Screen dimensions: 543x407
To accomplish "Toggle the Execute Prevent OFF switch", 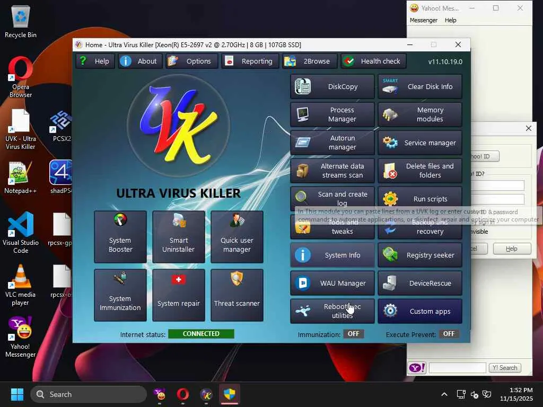I will [449, 334].
